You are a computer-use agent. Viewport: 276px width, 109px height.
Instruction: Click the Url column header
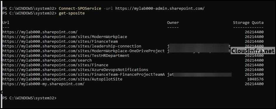tap(6, 23)
